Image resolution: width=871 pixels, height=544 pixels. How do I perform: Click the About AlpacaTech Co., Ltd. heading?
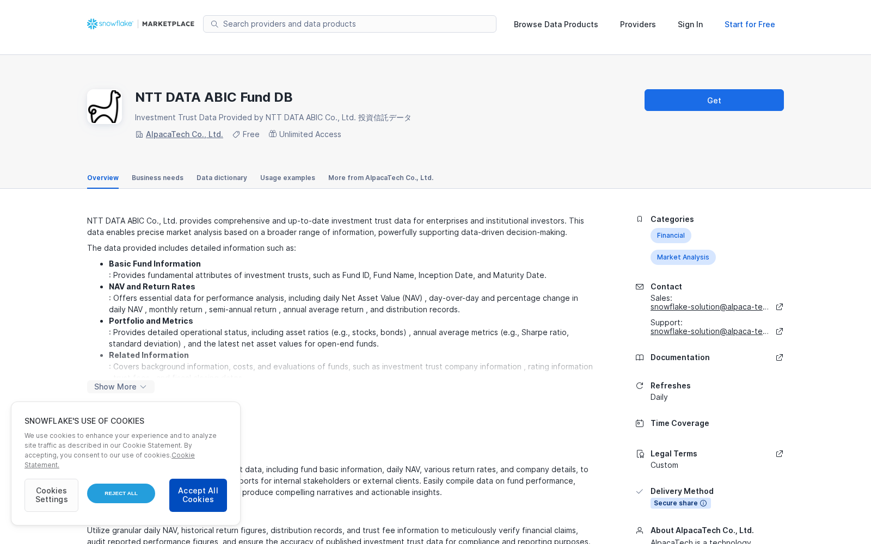702,530
